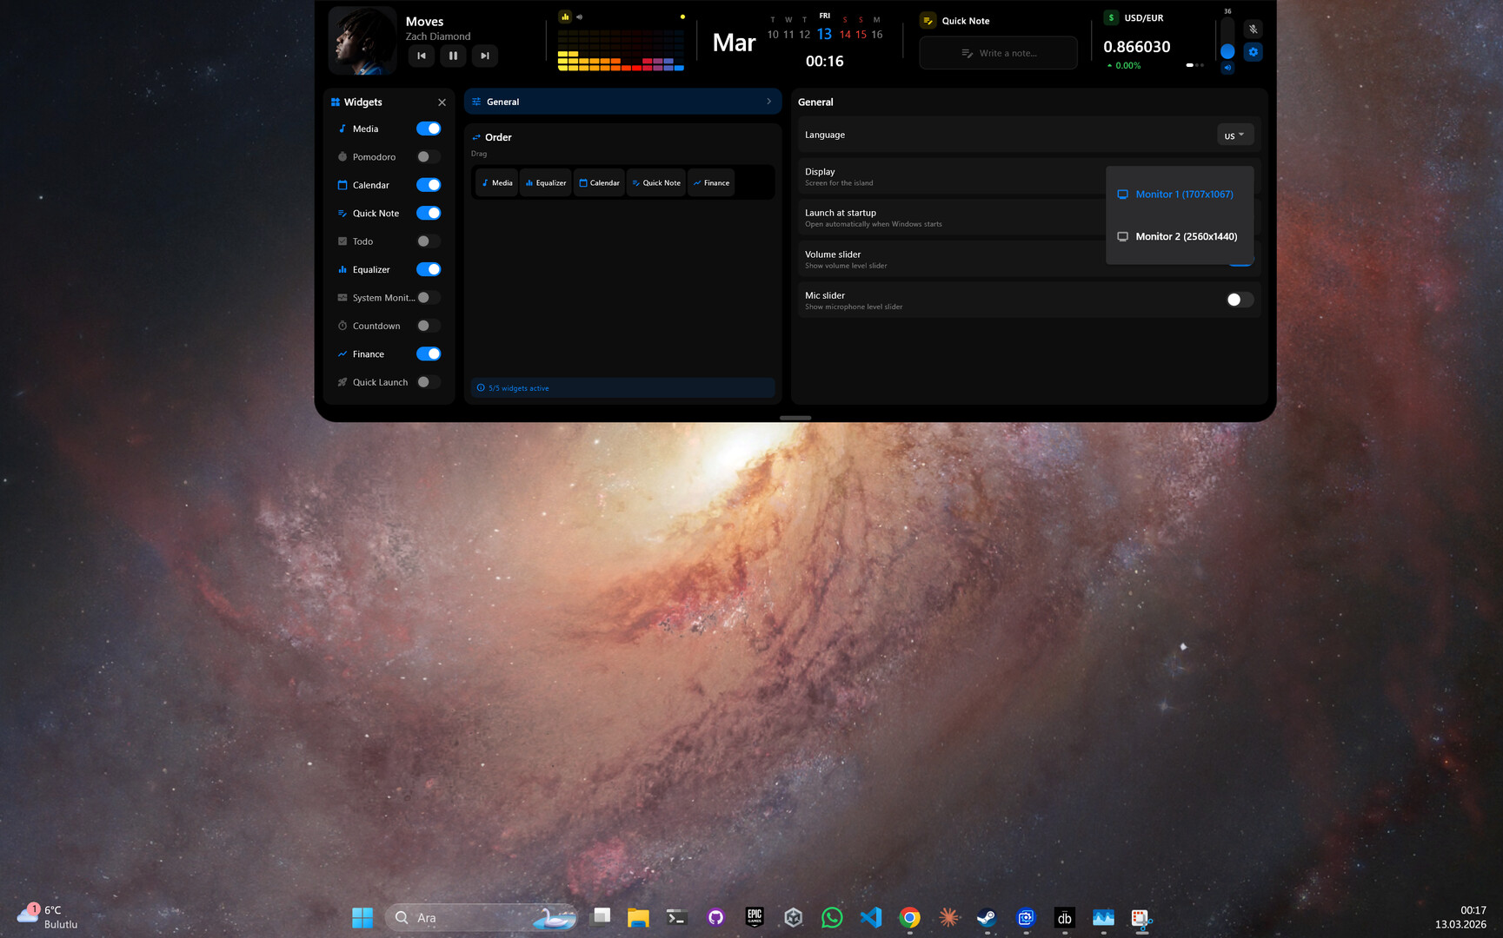Select Monitor 2 (2560x1440) display option

(1185, 236)
